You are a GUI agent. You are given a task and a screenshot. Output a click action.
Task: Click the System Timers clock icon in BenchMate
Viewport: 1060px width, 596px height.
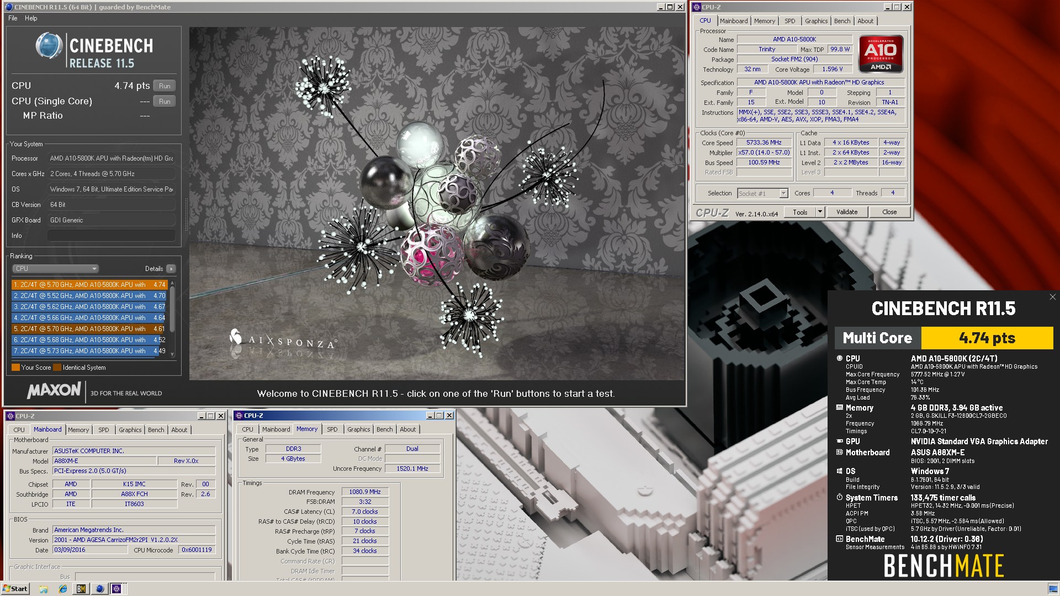pos(839,497)
